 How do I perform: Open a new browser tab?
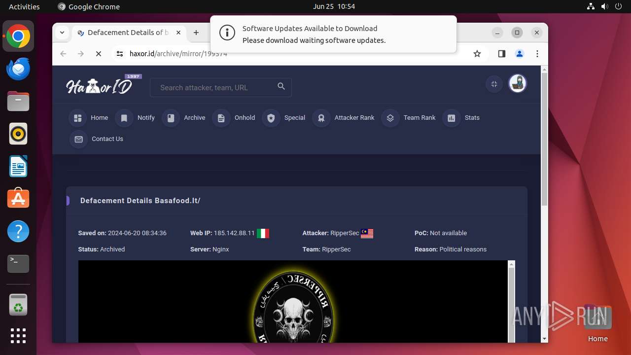196,33
